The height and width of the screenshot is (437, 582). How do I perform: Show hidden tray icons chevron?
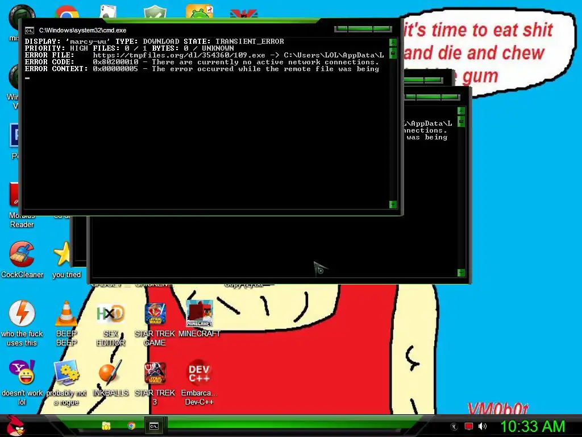tap(454, 427)
